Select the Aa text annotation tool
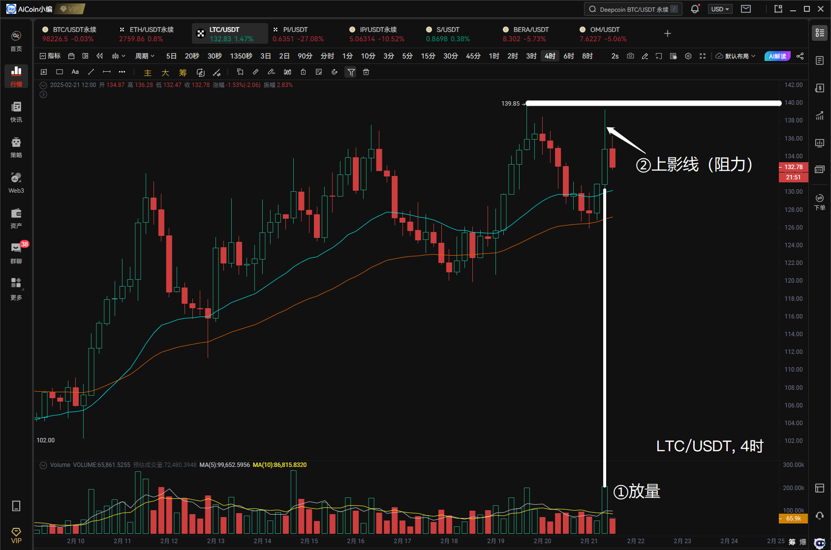This screenshot has height=550, width=831. pos(75,72)
